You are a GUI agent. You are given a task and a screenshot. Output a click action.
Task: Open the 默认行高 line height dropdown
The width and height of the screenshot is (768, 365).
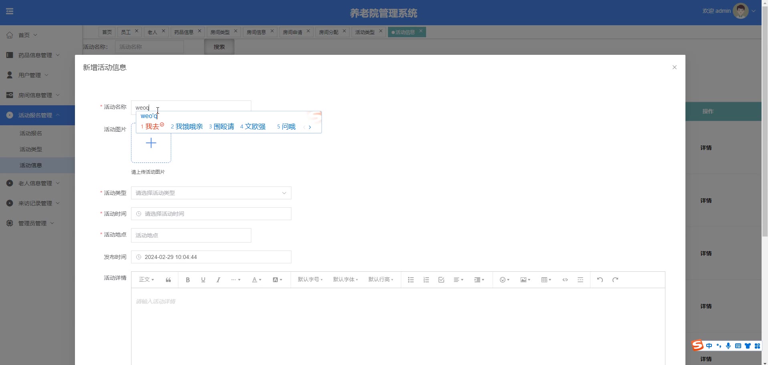coord(380,280)
